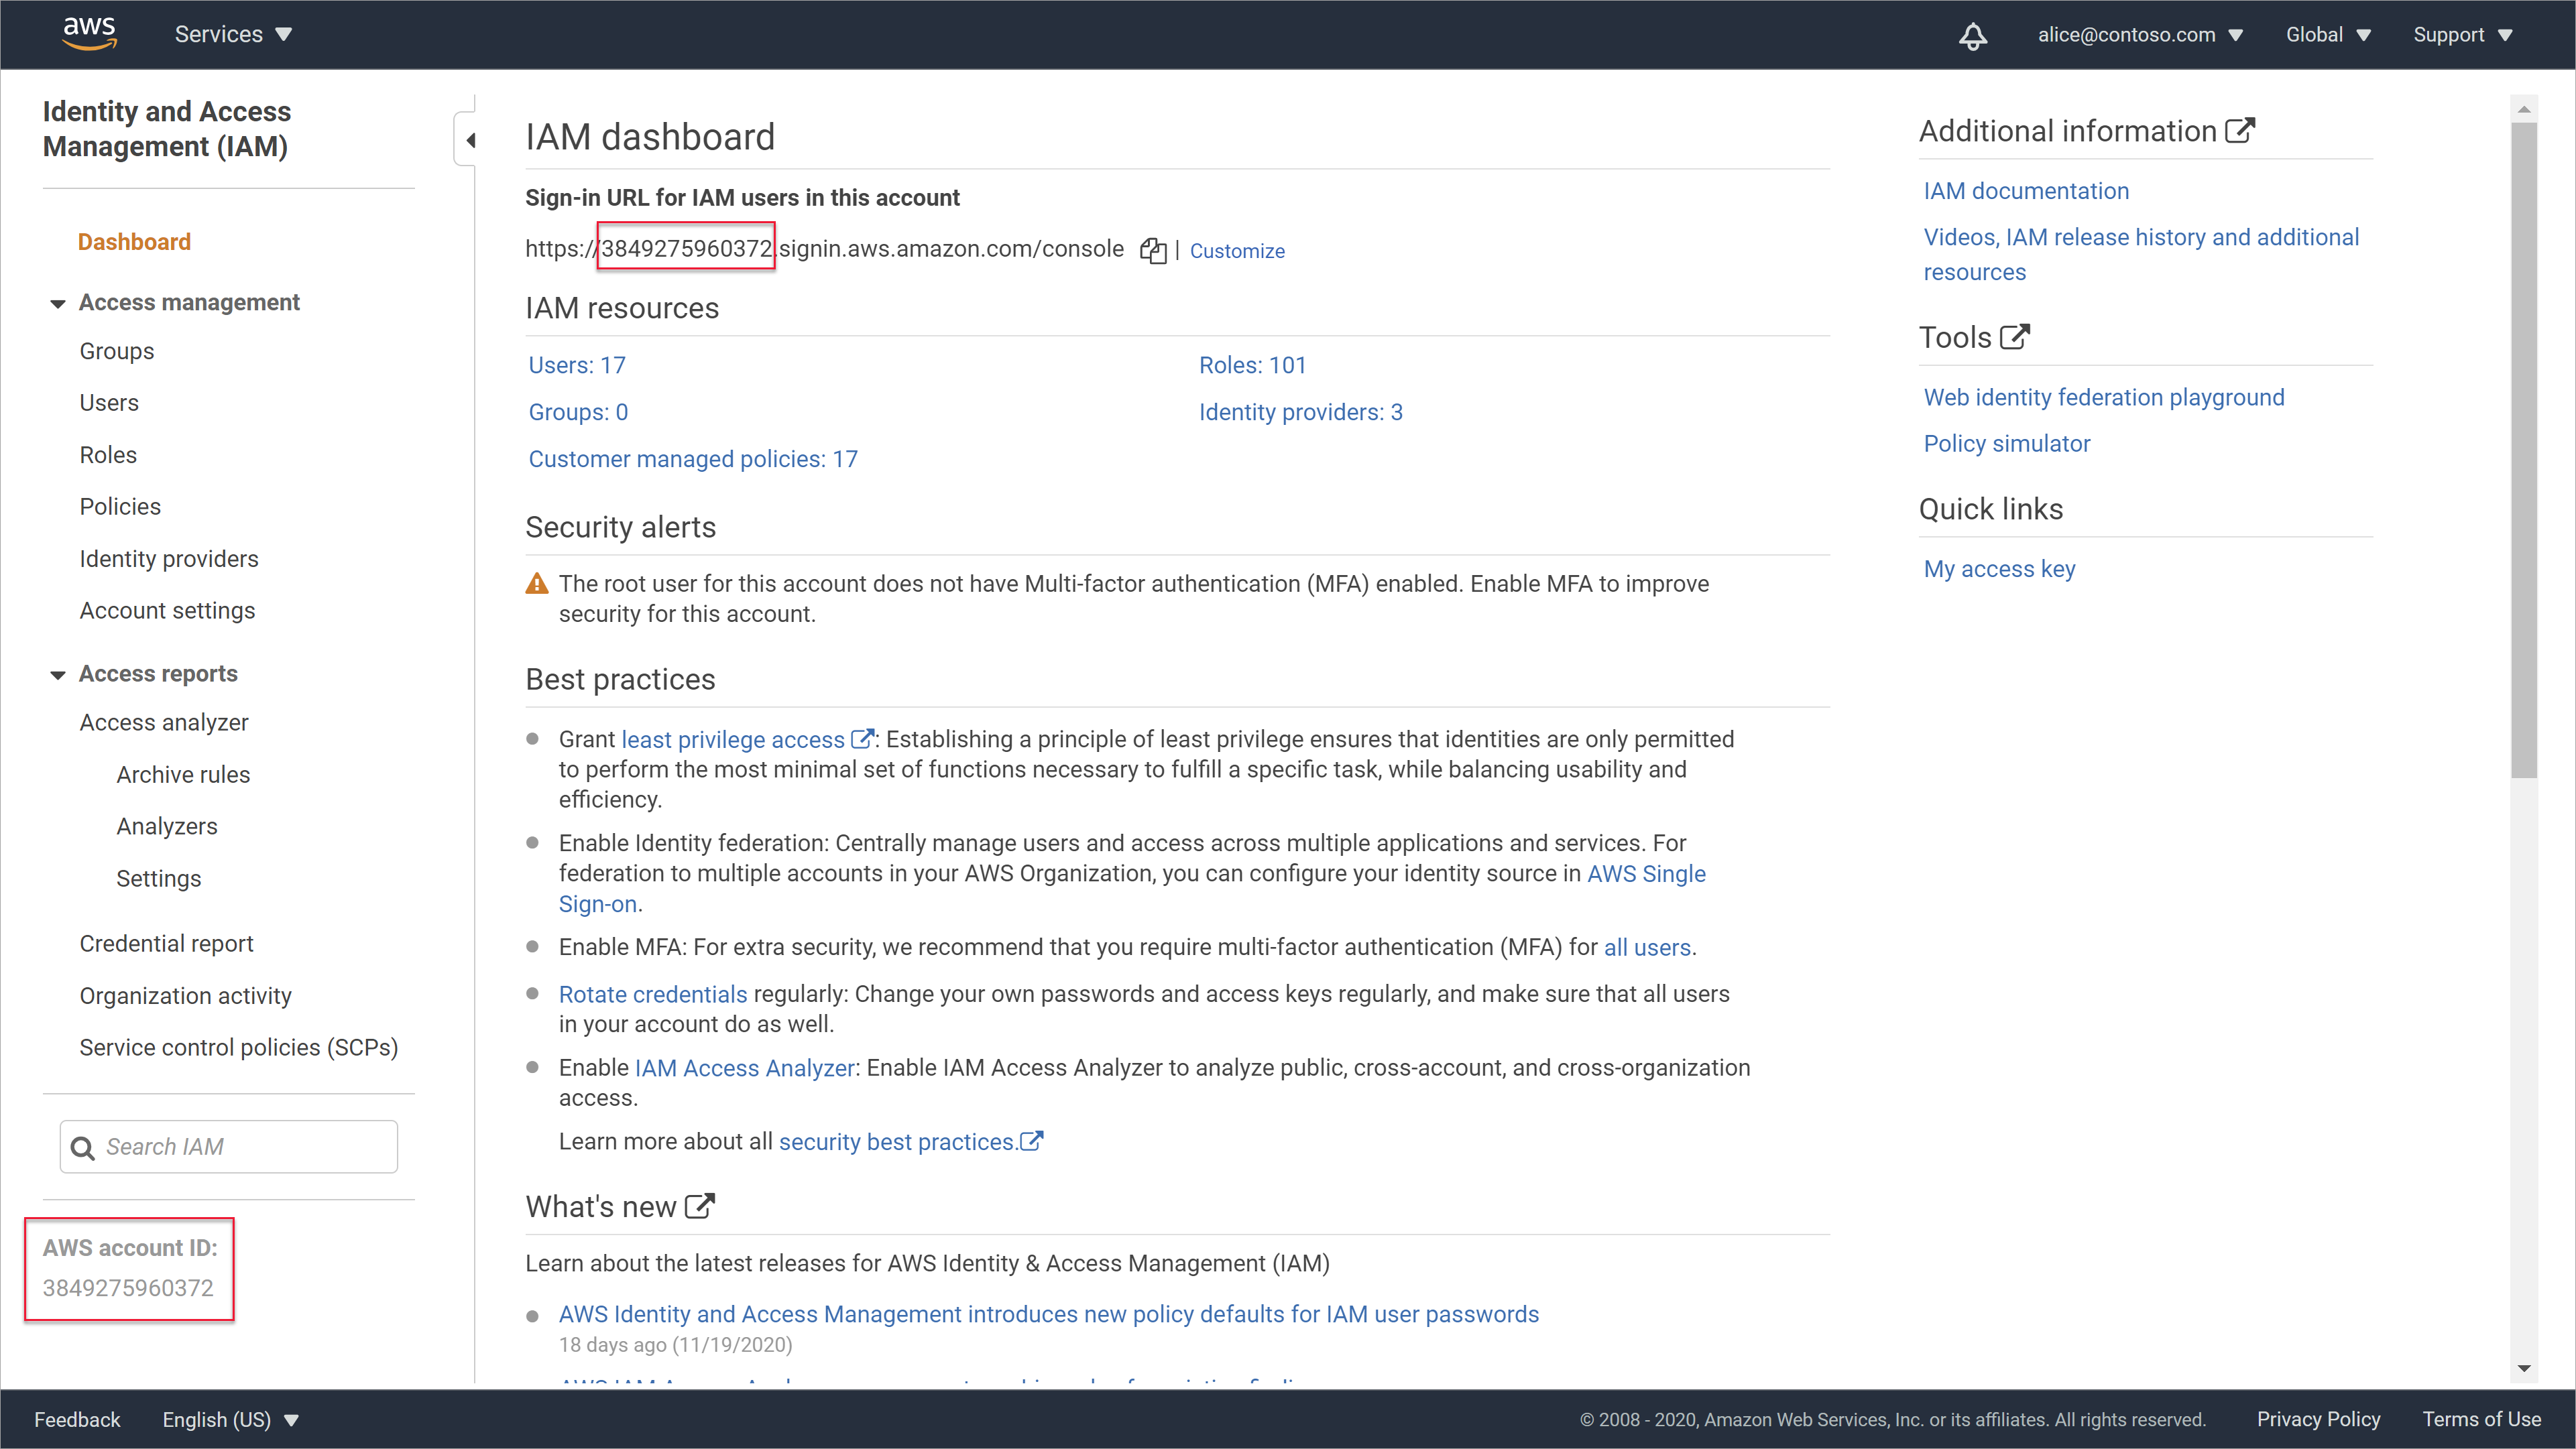Open the Global region dropdown

(2327, 34)
